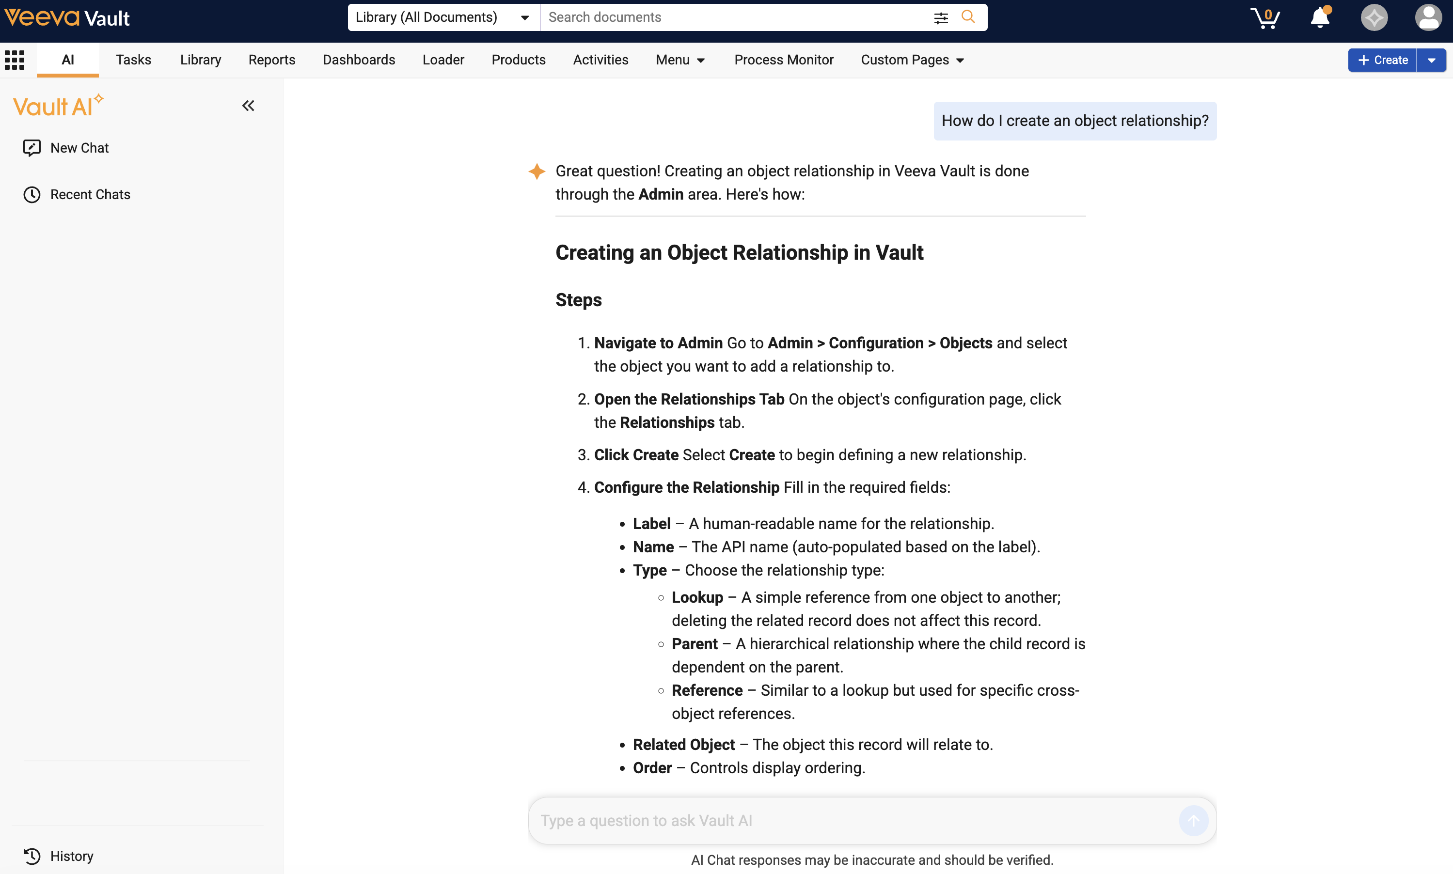Go to the Activities tab
The height and width of the screenshot is (874, 1453).
pyautogui.click(x=601, y=60)
